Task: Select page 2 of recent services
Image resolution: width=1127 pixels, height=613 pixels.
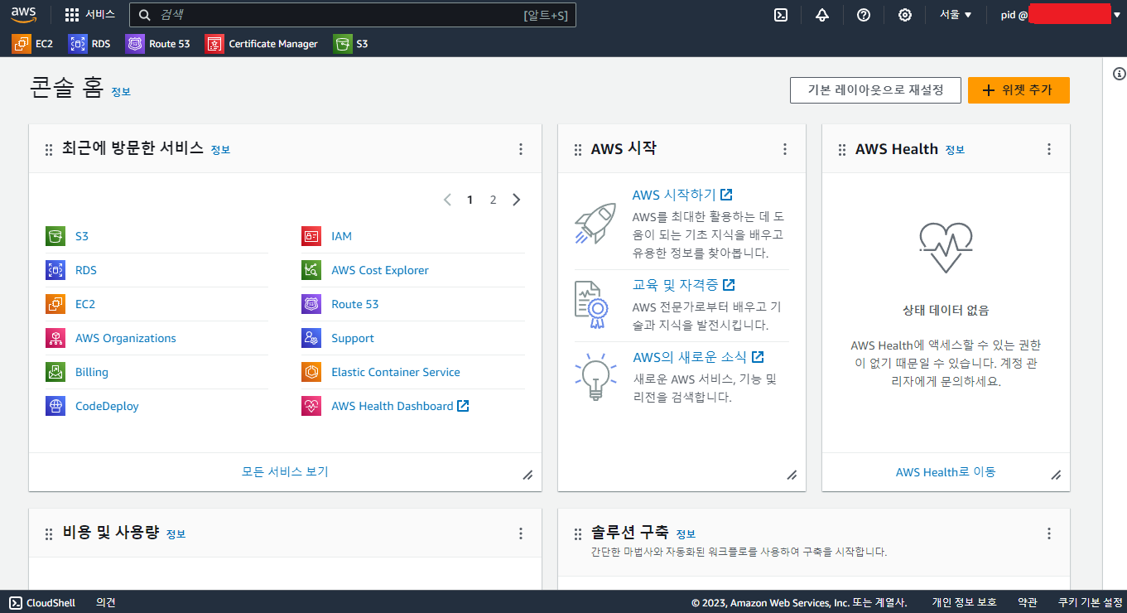Action: pyautogui.click(x=493, y=200)
